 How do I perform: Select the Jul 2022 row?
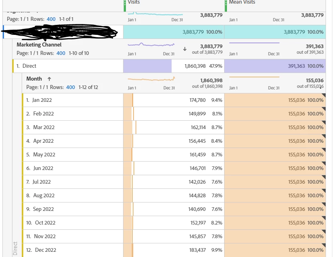[x=73, y=182]
